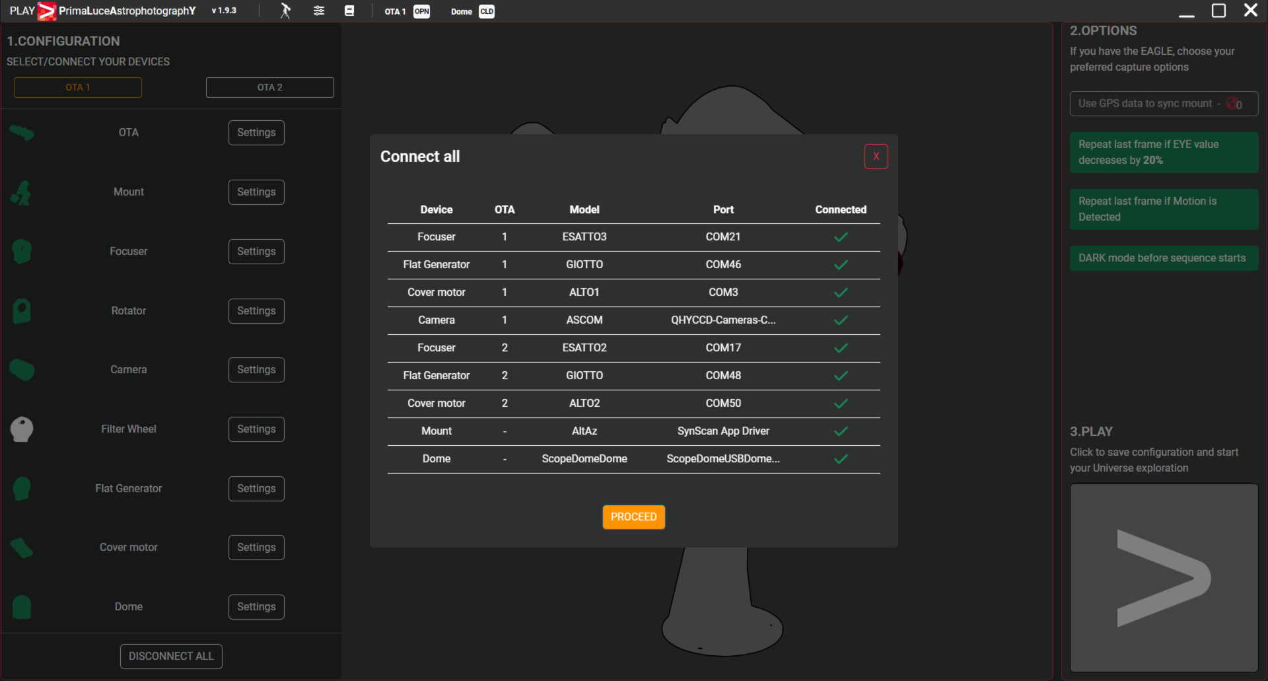This screenshot has height=681, width=1268.
Task: Click DISCONNECT ALL button
Action: click(171, 657)
